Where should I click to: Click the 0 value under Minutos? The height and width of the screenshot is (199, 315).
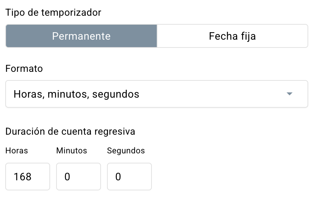click(67, 177)
